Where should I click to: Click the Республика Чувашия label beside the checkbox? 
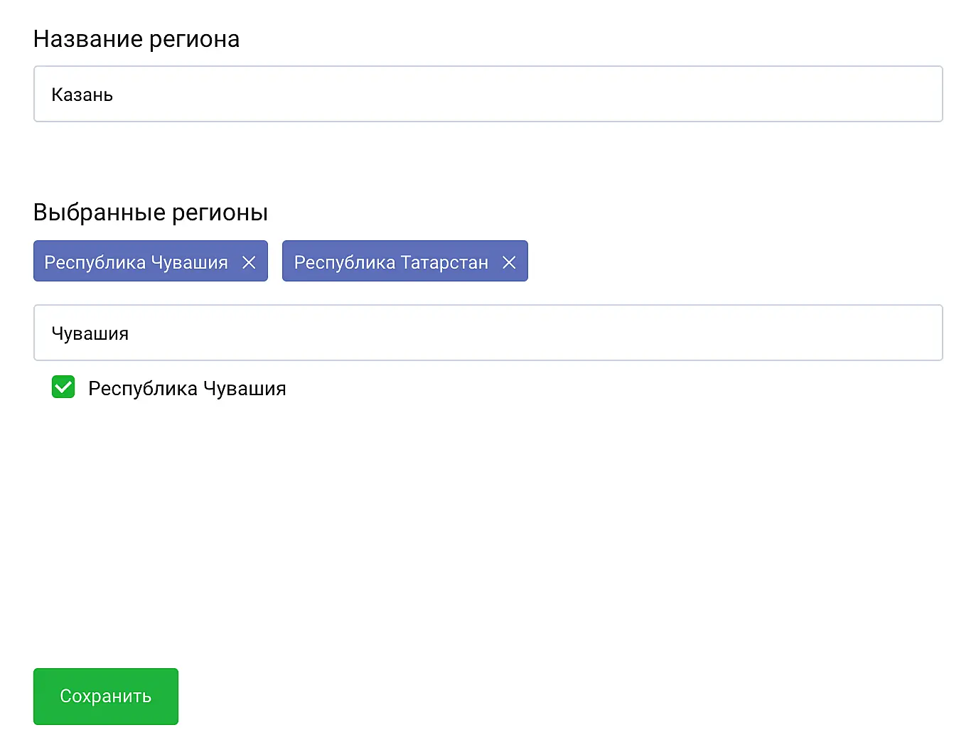pyautogui.click(x=187, y=389)
